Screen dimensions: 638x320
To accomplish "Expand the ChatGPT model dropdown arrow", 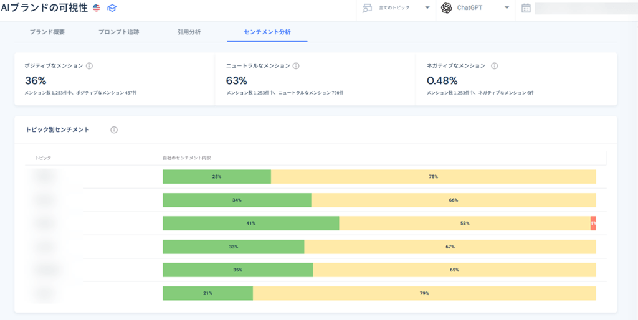I will point(507,7).
